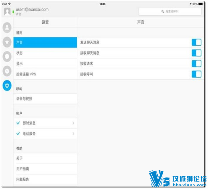Open the 关于 help item
The image size is (208, 189).
(x=45, y=158)
